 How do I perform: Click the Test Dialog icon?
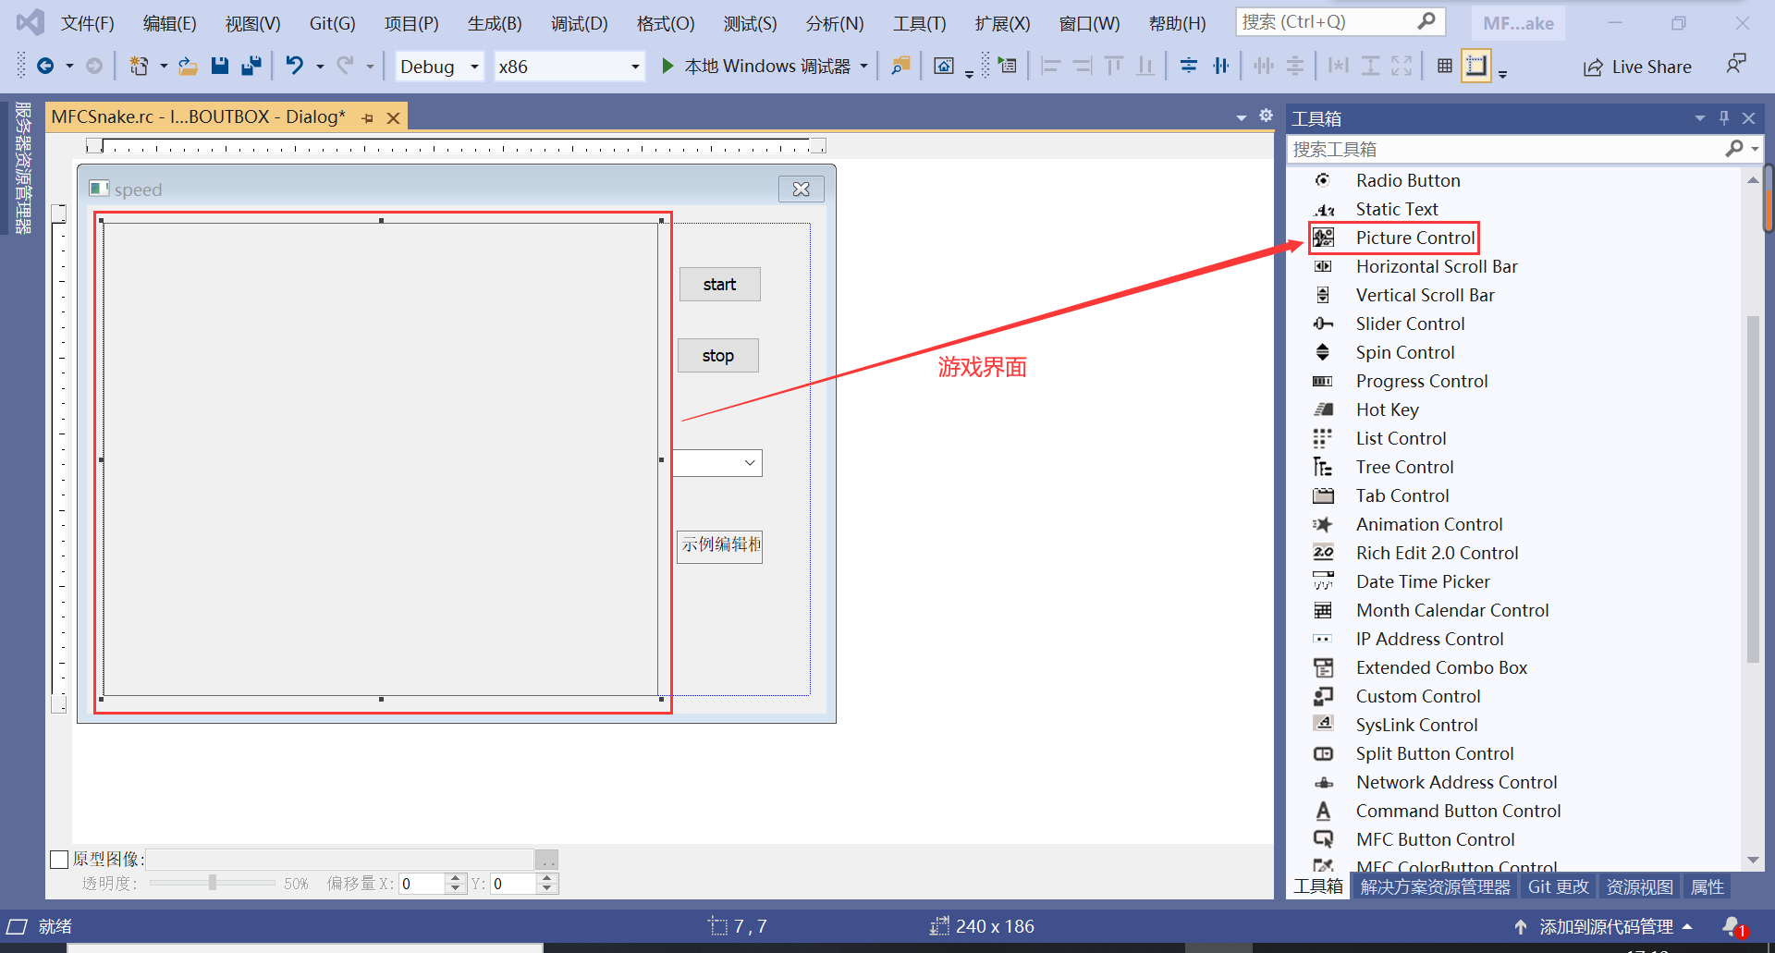point(944,66)
